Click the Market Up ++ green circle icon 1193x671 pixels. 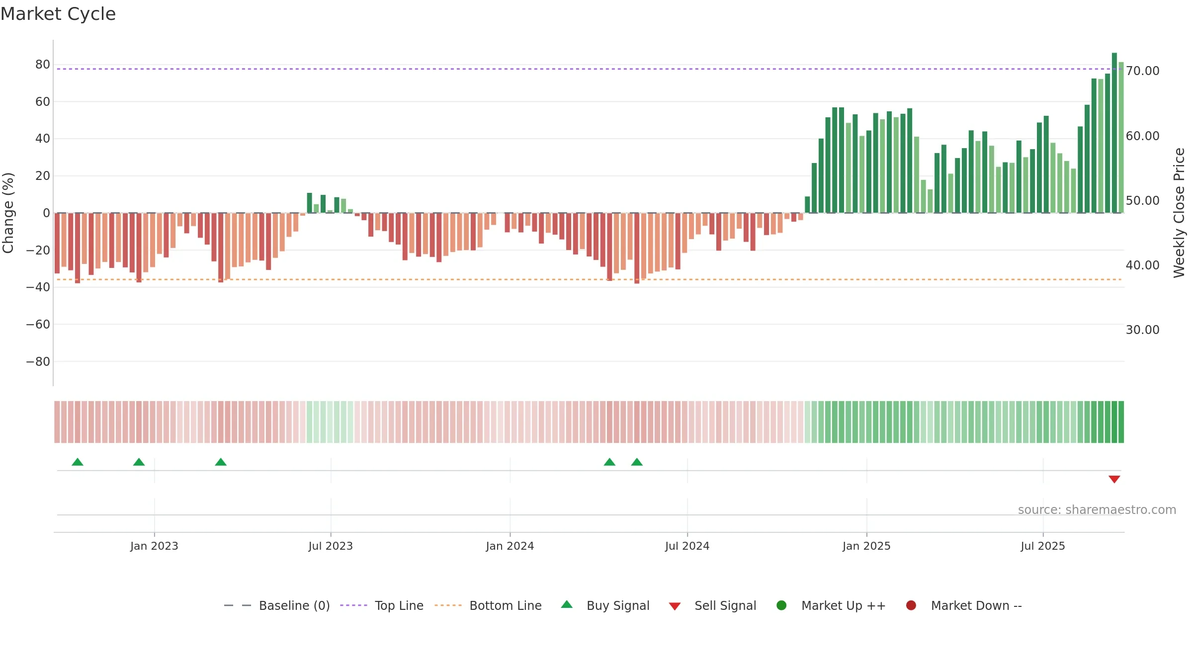pyautogui.click(x=781, y=605)
